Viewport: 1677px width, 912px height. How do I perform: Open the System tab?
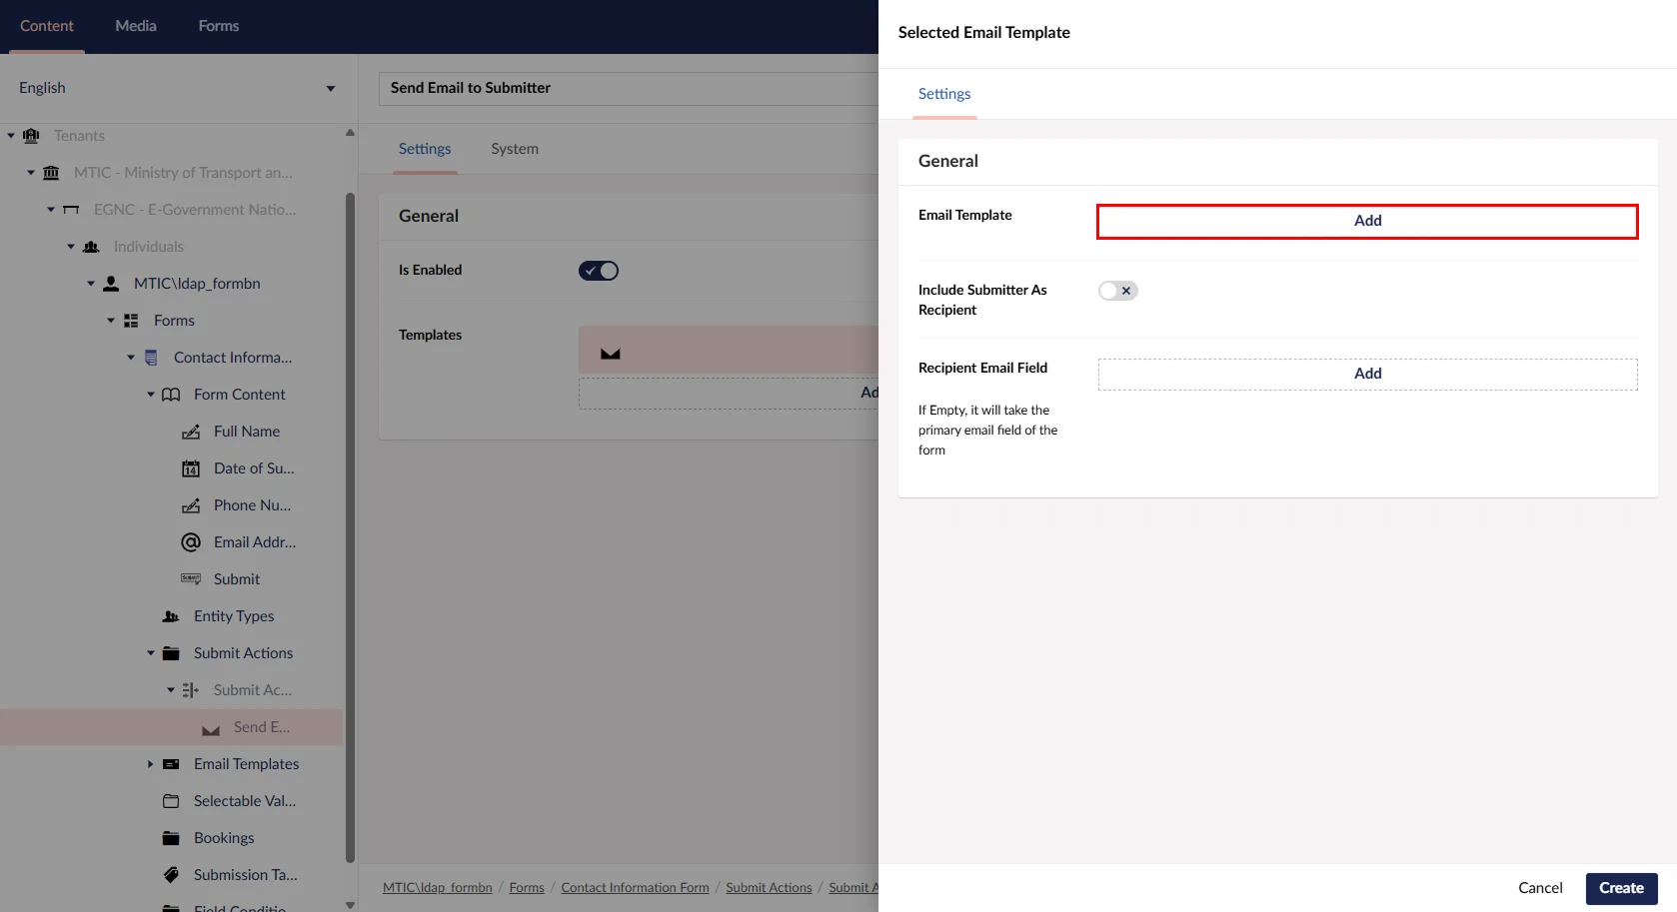coord(514,149)
